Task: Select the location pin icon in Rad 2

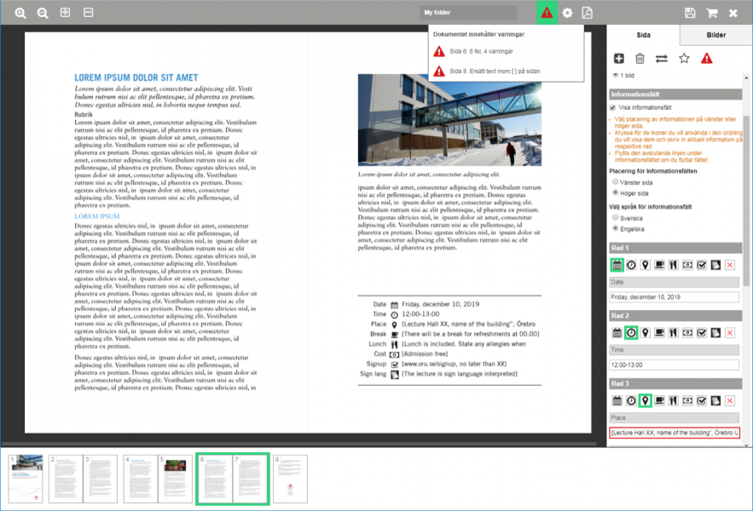Action: coord(645,332)
